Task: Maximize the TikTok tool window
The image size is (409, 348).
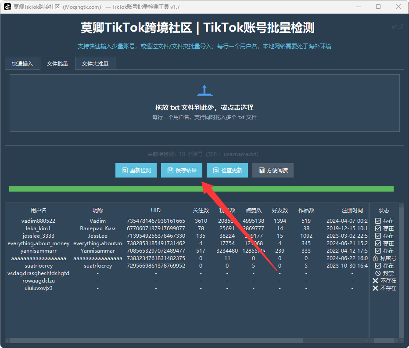Action: click(378, 7)
